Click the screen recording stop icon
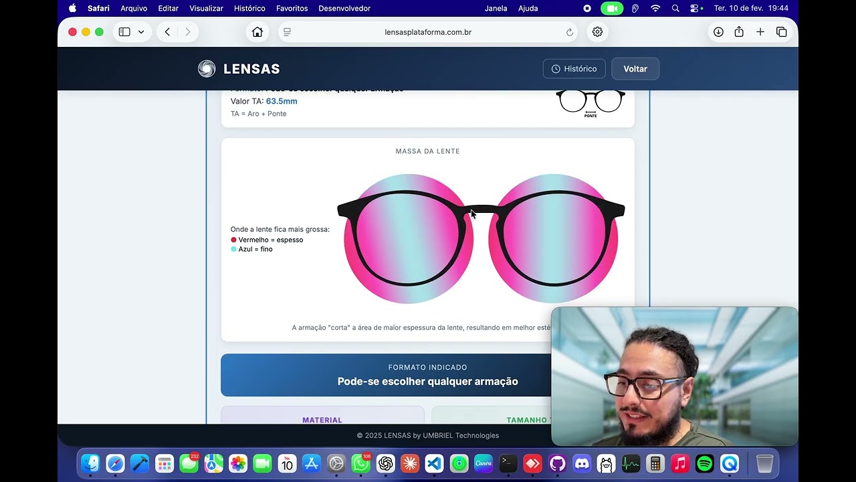This screenshot has width=856, height=482. (x=587, y=8)
